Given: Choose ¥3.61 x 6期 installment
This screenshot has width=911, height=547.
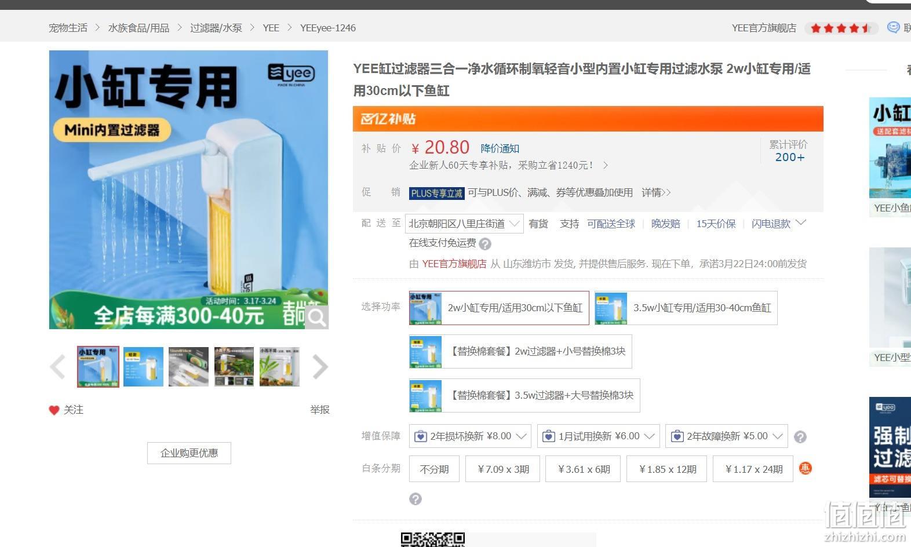Looking at the screenshot, I should (583, 469).
